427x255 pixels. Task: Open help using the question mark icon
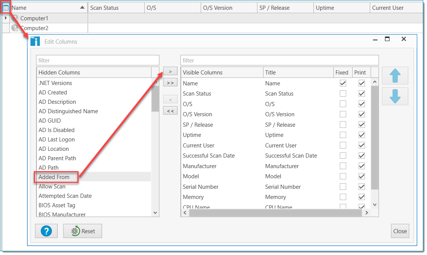(x=46, y=231)
